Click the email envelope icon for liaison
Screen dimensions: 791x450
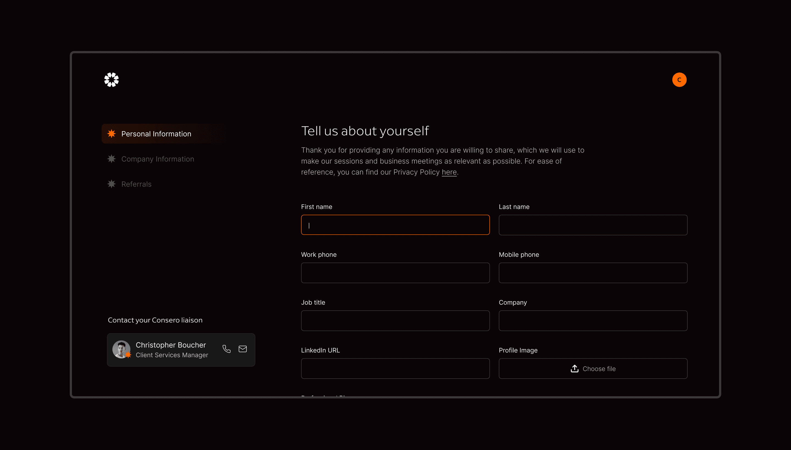tap(243, 349)
